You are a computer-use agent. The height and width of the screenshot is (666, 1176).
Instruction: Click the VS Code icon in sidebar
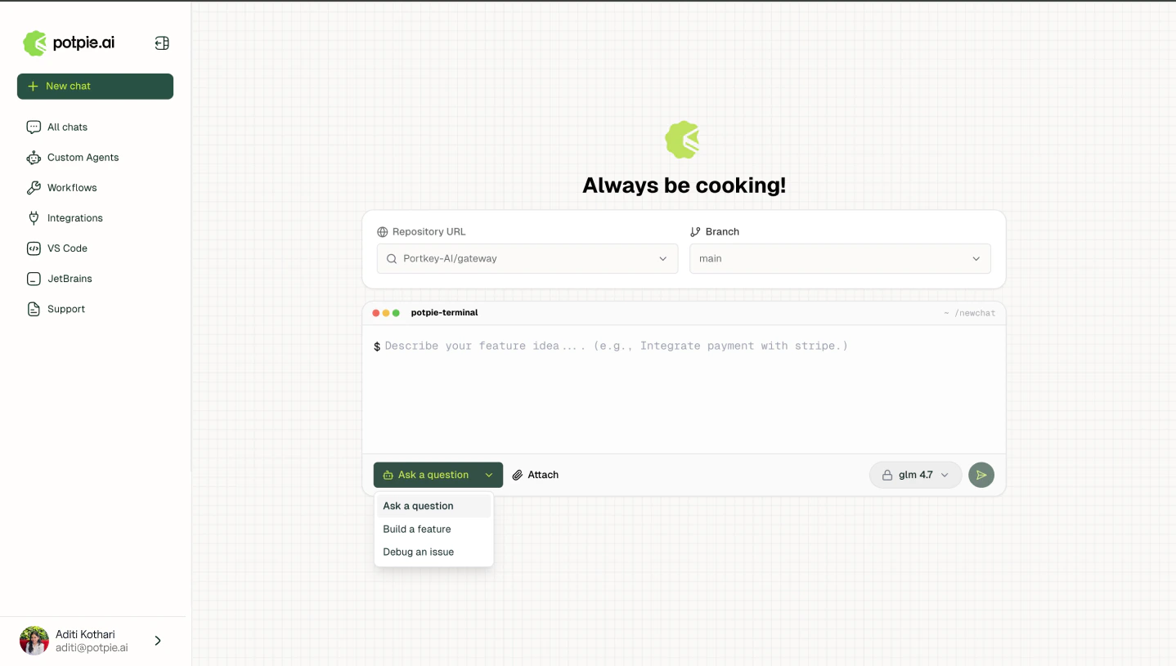coord(34,248)
